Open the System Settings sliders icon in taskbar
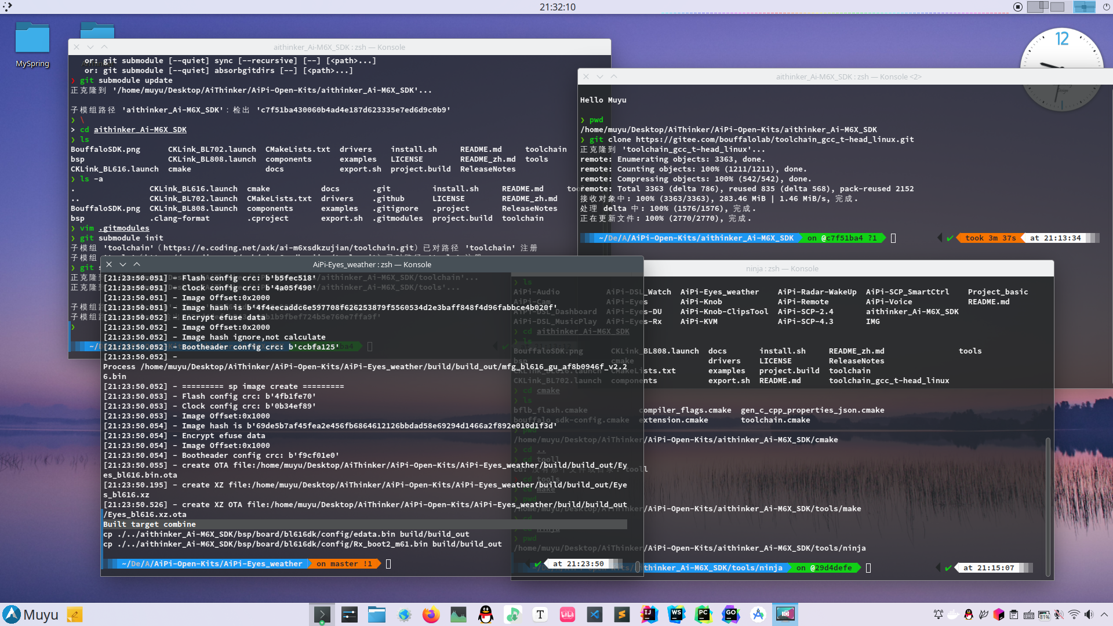The height and width of the screenshot is (626, 1113). coord(349,614)
